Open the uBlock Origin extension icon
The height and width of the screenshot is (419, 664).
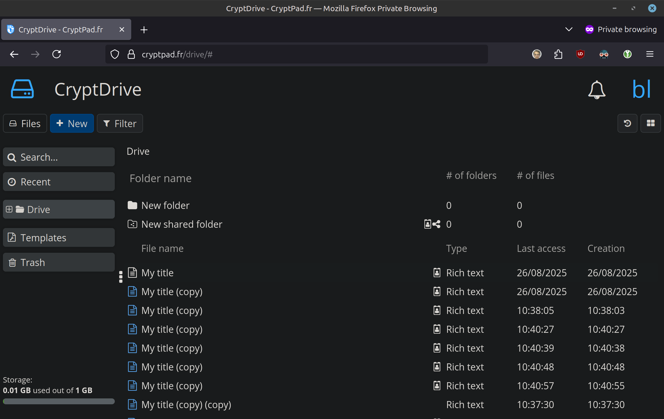pos(580,54)
